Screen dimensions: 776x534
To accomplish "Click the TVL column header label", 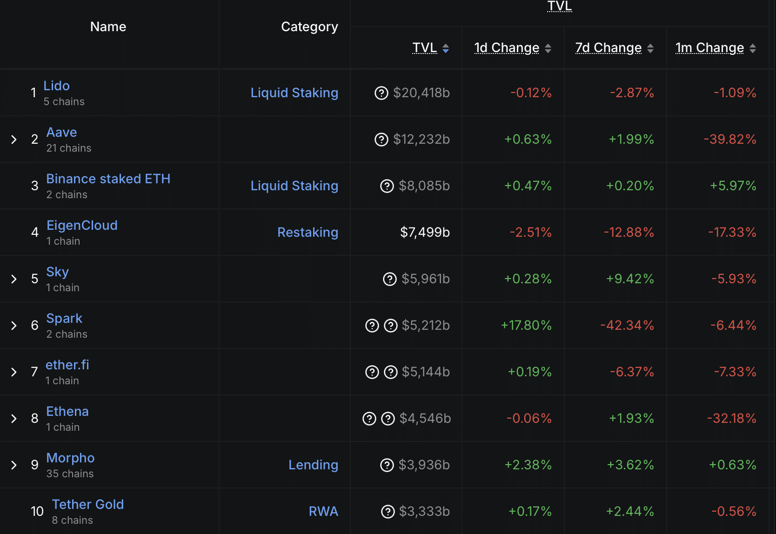I will click(x=425, y=48).
